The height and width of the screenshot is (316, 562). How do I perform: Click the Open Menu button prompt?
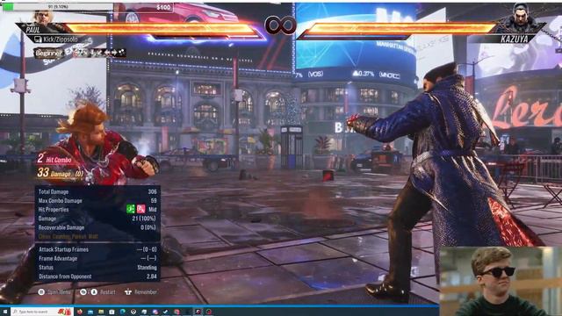pyautogui.click(x=54, y=292)
